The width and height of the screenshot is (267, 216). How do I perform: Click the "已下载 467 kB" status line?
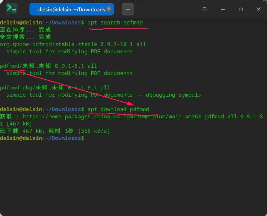pos(55,131)
